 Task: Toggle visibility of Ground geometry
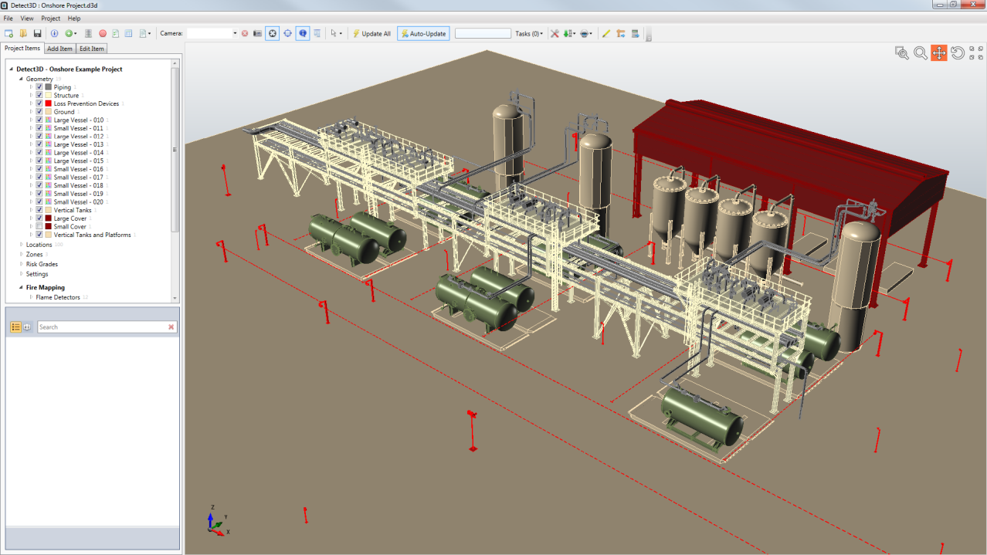39,111
